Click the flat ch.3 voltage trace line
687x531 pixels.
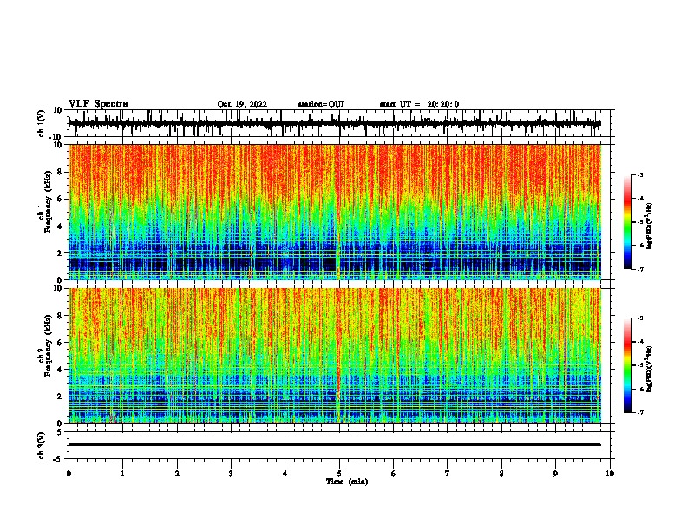[x=334, y=444]
